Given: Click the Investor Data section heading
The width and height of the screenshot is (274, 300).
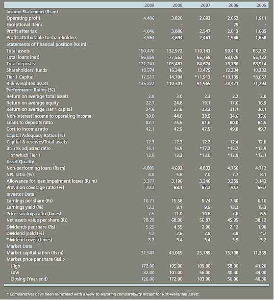Looking at the screenshot, I should pos(20,194).
